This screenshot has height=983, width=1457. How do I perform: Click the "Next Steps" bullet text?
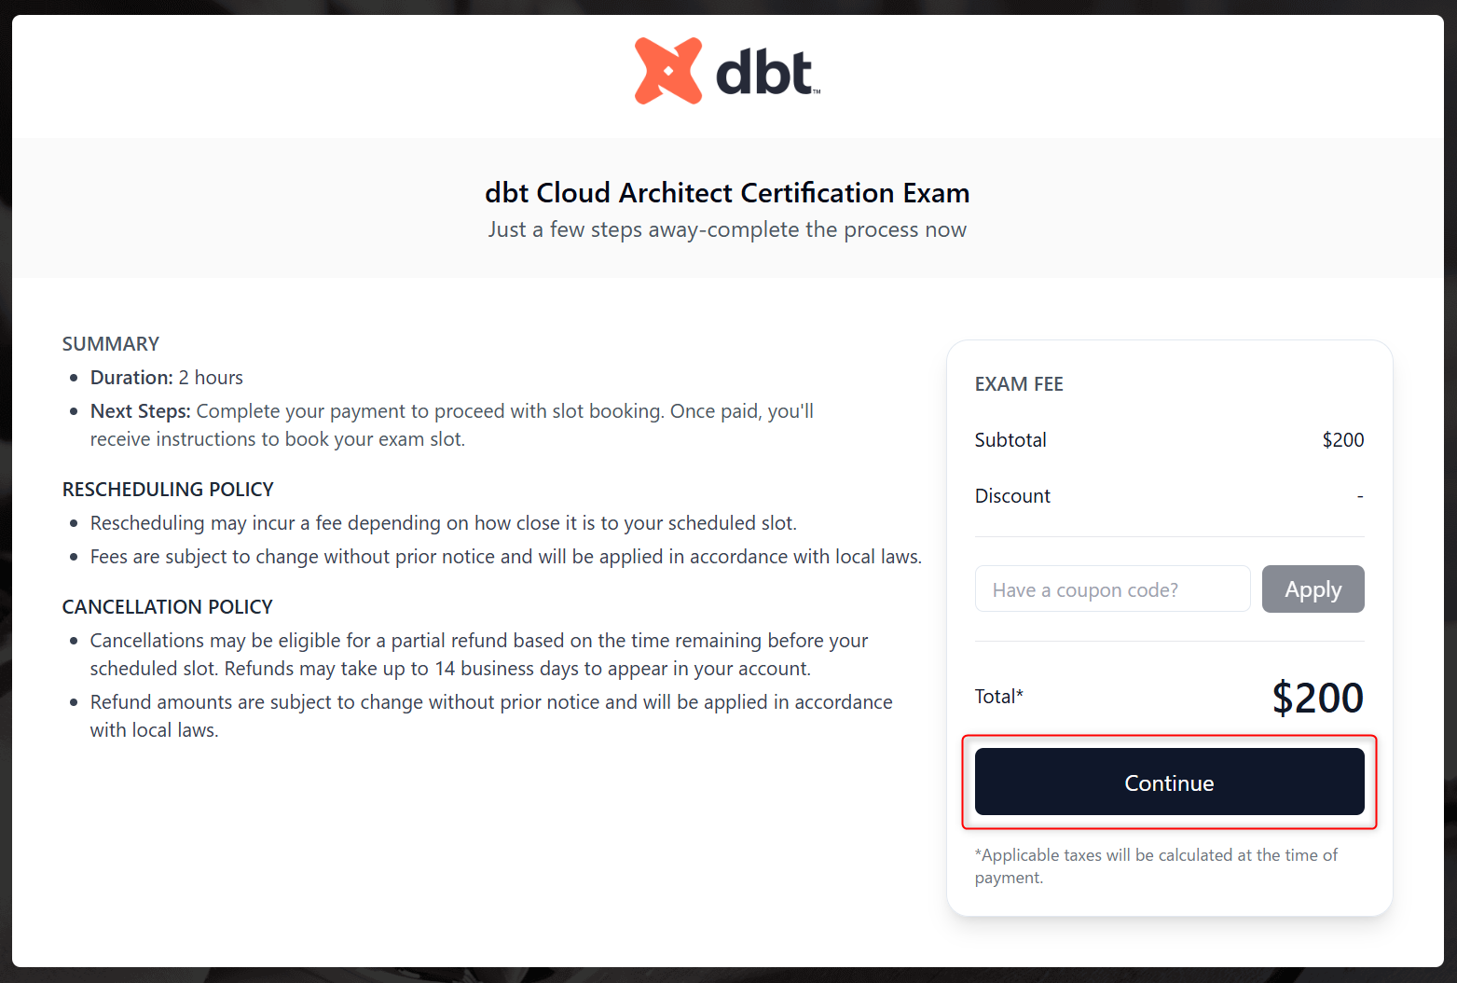tap(452, 424)
